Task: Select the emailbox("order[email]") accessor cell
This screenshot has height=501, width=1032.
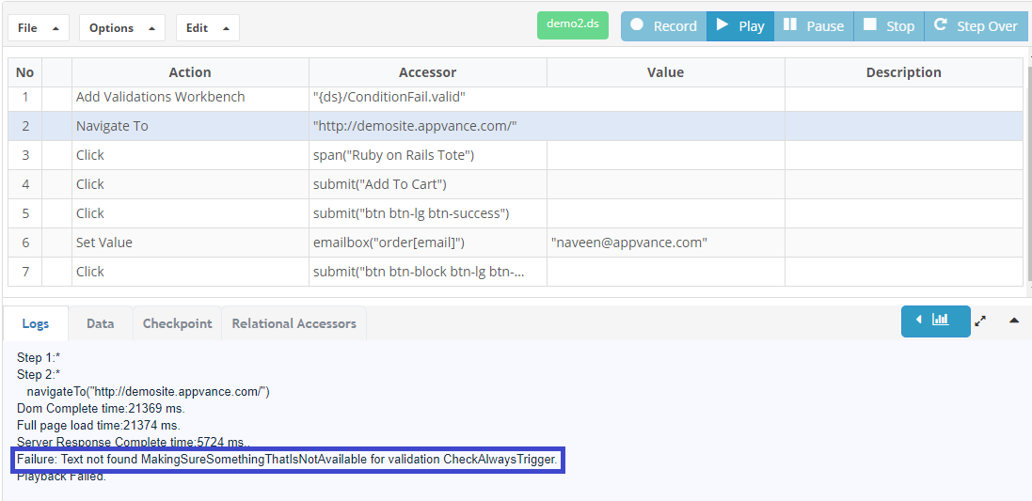Action: point(428,243)
